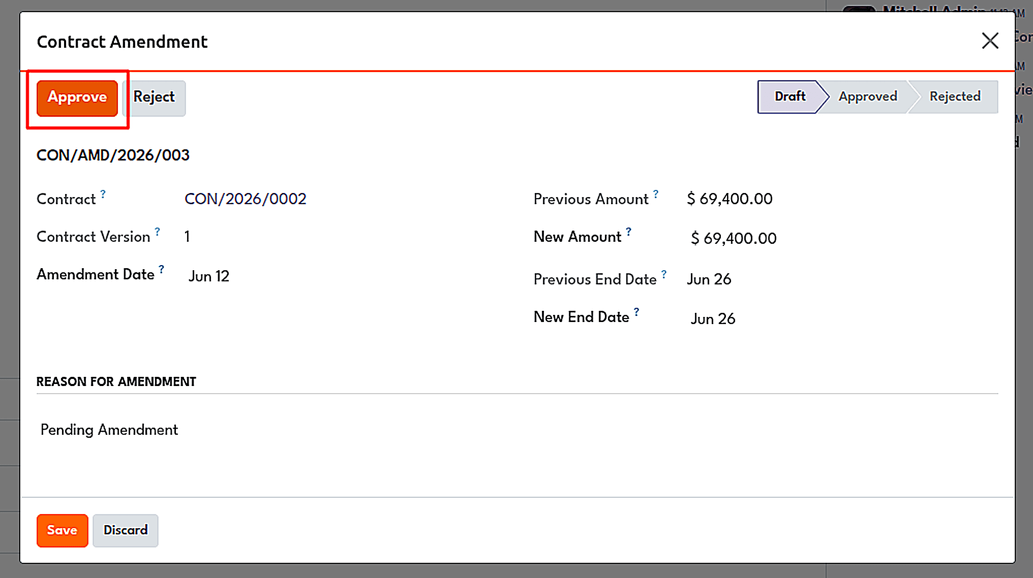Screen dimensions: 1033x578
Task: Show help tooltip for Previous End Date
Action: click(664, 274)
